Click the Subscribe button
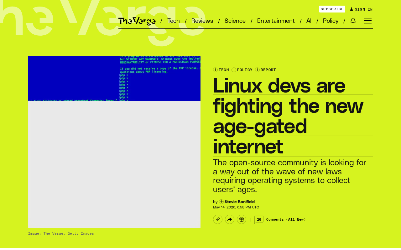The image size is (401, 250). click(x=332, y=9)
